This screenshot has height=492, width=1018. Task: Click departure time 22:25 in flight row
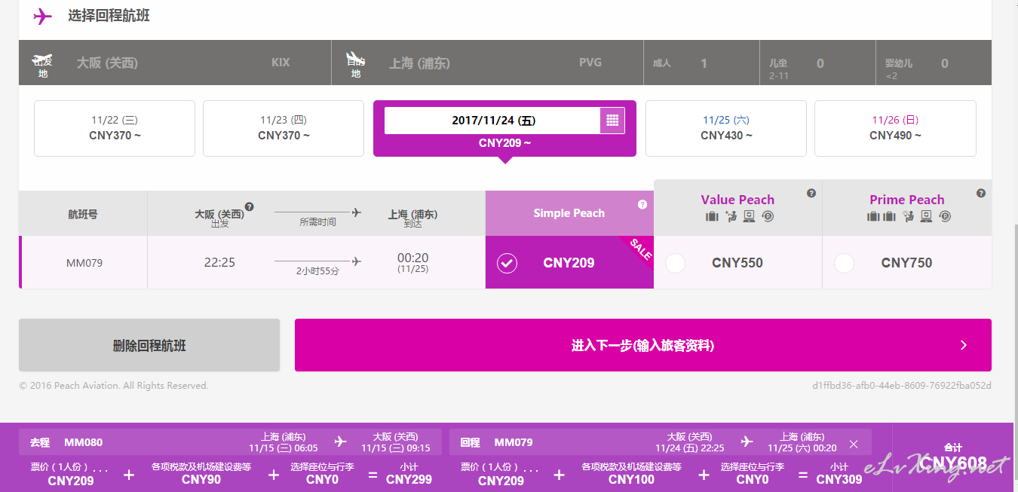(x=219, y=263)
